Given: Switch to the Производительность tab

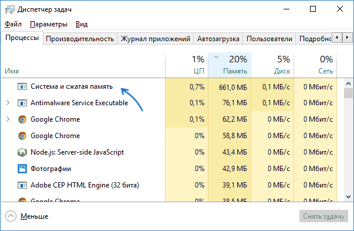Looking at the screenshot, I should tap(80, 39).
